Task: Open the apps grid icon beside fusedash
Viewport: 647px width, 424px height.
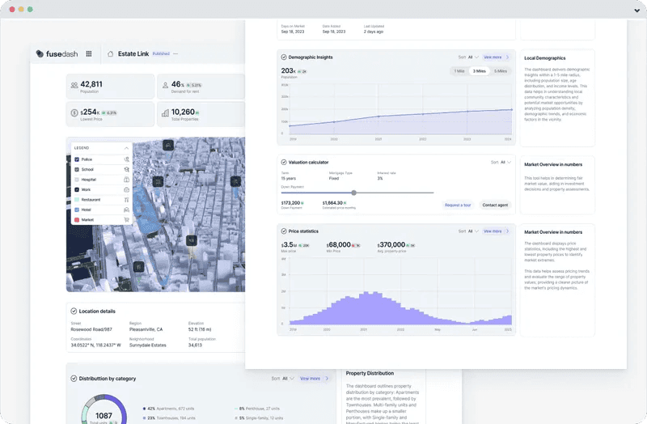Action: [88, 54]
